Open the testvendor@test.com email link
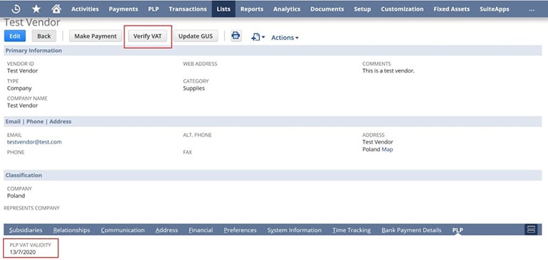 [x=34, y=142]
